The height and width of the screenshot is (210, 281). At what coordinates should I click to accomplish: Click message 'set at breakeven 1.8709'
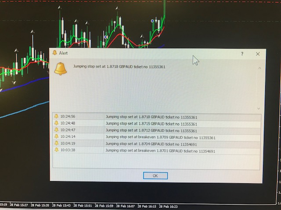click(x=146, y=137)
